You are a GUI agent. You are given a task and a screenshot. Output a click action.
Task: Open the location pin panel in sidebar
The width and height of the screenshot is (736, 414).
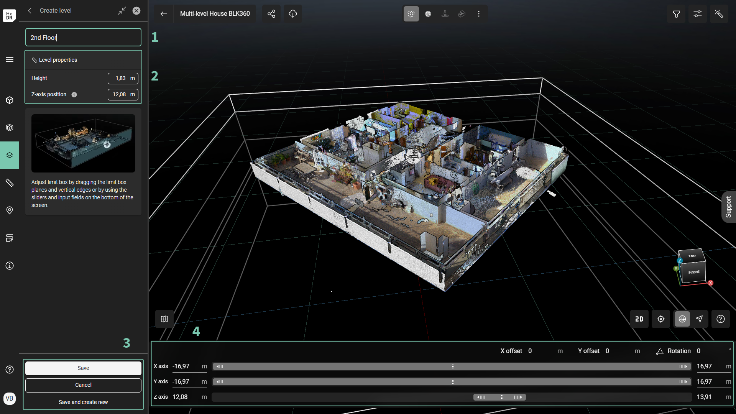coord(10,210)
